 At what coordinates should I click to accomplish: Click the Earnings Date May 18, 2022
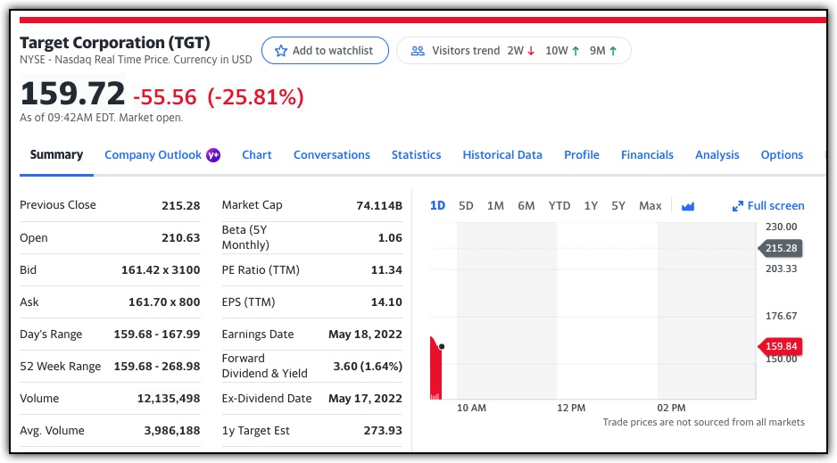365,334
